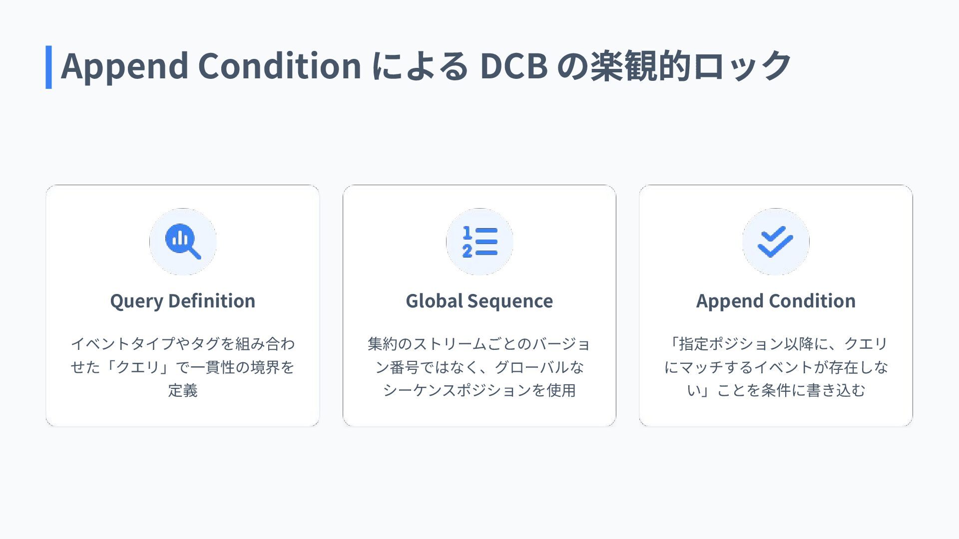This screenshot has width=959, height=539.
Task: Select the Global Sequence heading
Action: [x=479, y=301]
